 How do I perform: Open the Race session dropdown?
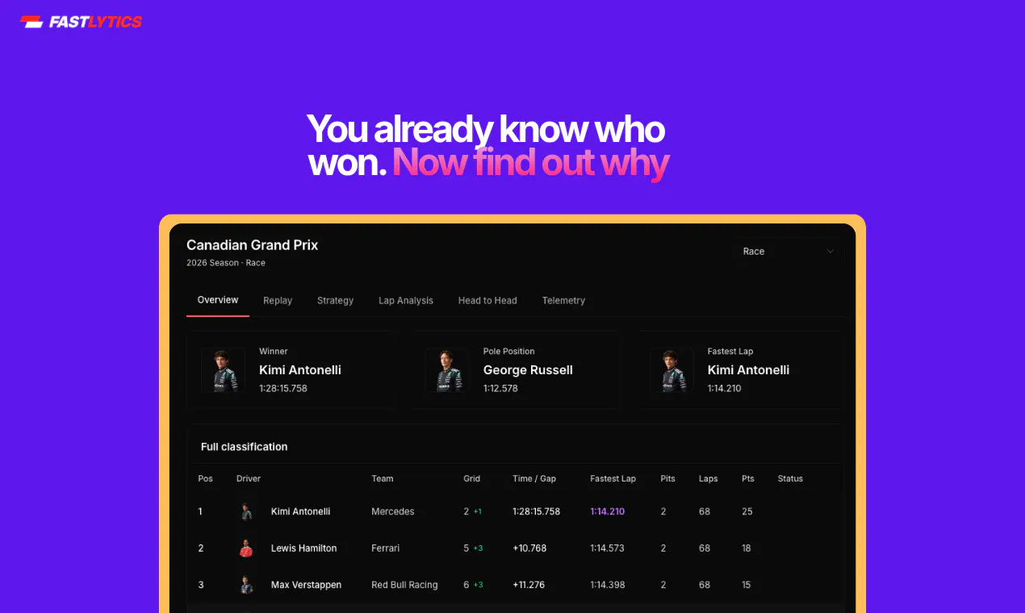coord(789,252)
